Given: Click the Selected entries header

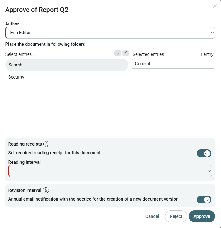Looking at the screenshot, I should click(148, 54).
